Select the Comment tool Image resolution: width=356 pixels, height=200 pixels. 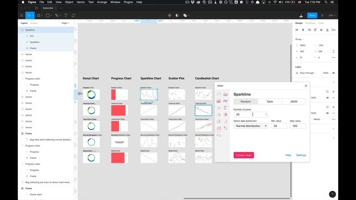[73, 16]
